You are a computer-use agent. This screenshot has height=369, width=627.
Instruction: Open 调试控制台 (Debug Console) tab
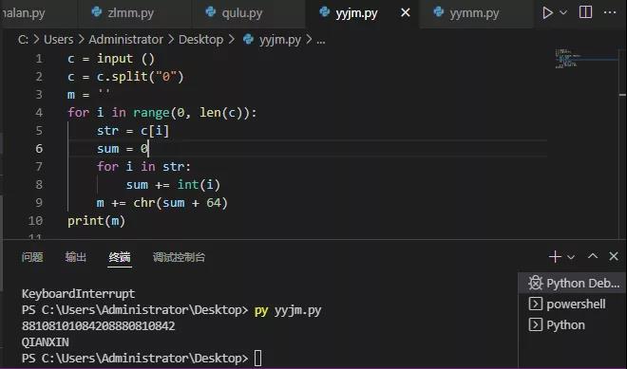pyautogui.click(x=179, y=257)
